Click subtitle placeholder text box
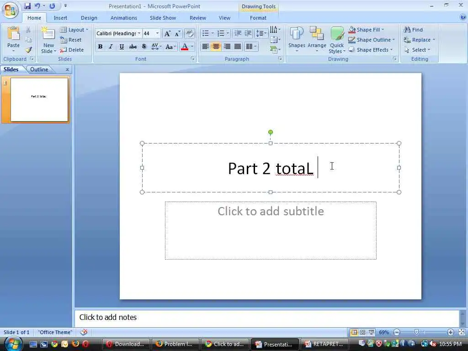Screen dimensions: 468x351 click(271, 230)
